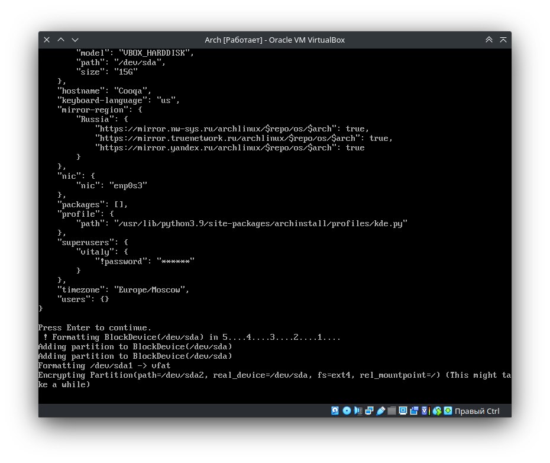Open the network adapters indicator icon
This screenshot has width=550, height=463.
click(369, 410)
